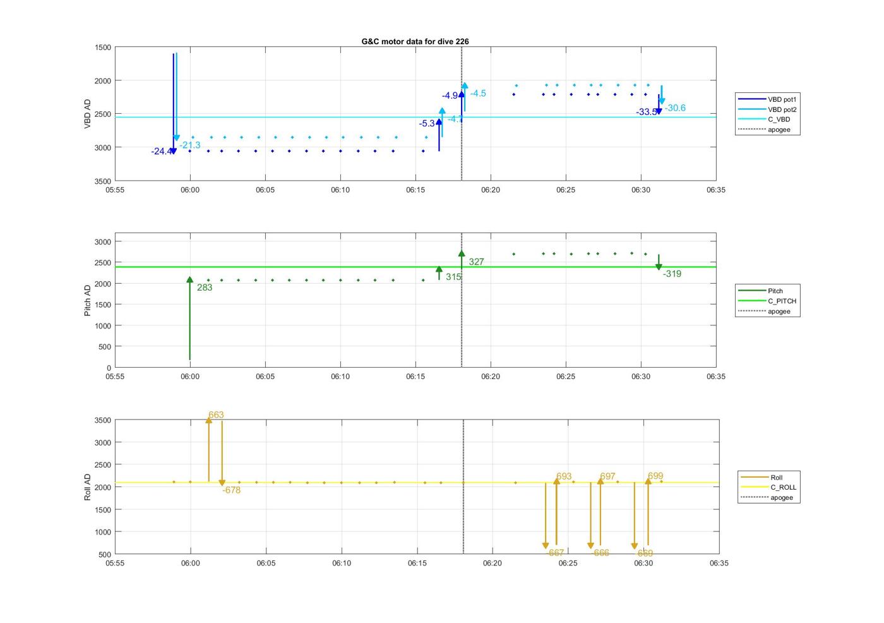
Task: Click the '327' pitch data label
Action: tap(476, 262)
